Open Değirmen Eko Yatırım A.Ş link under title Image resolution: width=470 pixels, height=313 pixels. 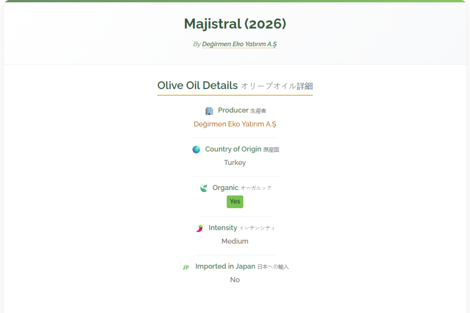(x=239, y=44)
